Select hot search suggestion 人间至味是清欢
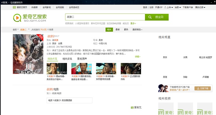Screen dimensions: 216x115 tap(82, 23)
